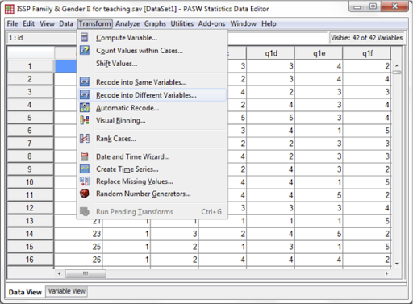The image size is (413, 304).
Task: Click the Compute Variable calculator icon
Action: (85, 37)
